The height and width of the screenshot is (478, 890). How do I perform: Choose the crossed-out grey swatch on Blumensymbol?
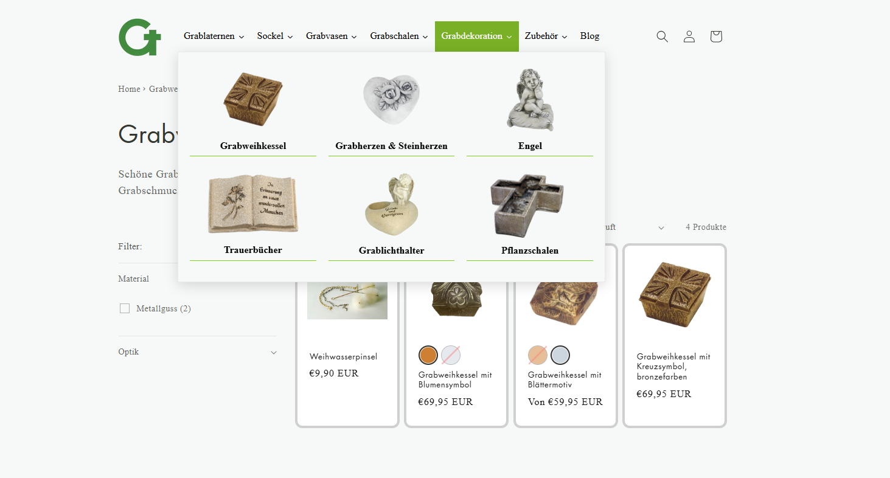(451, 355)
